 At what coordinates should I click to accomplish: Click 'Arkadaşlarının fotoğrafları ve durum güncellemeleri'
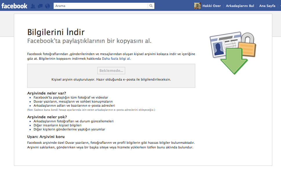[74, 121]
